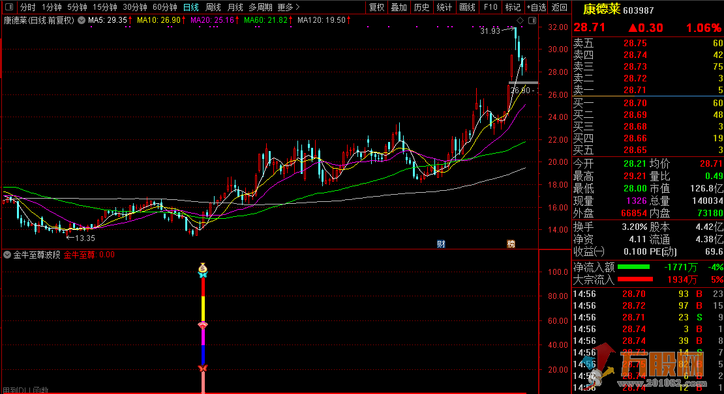Select the 月线 period tab

(235, 7)
